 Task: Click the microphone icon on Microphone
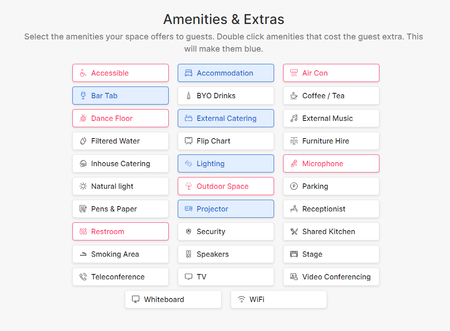pos(294,163)
